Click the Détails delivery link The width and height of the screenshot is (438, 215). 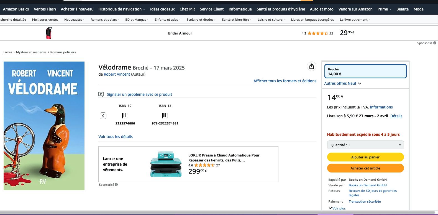click(x=396, y=116)
